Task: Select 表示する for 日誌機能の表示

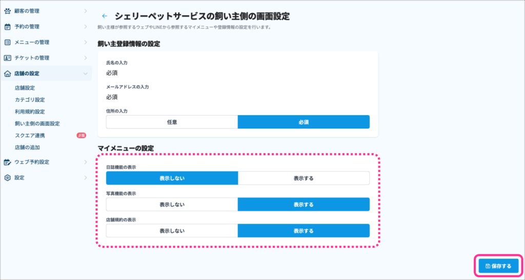Action: tap(304, 178)
